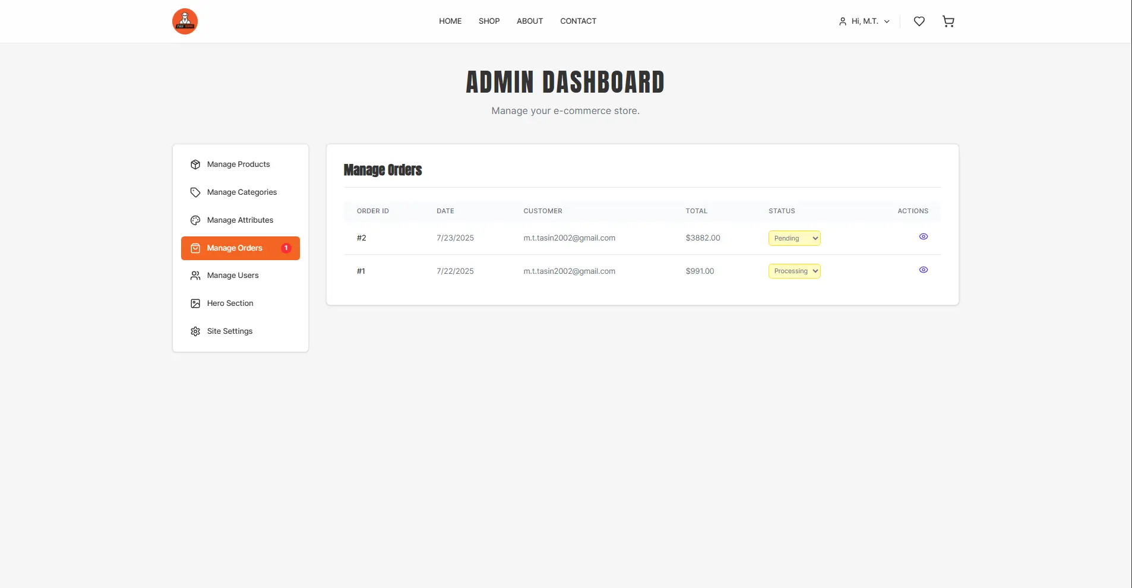Screen dimensions: 1132x588
Task: Click the Site Settings gear icon
Action: [x=195, y=331]
